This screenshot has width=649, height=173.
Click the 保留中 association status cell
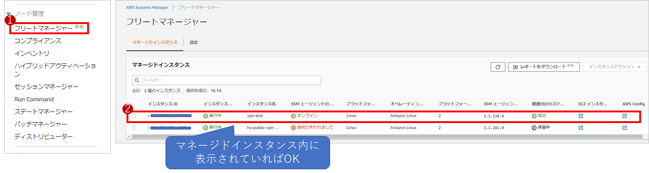(541, 128)
